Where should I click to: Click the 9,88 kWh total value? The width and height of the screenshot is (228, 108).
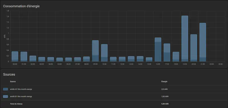pyautogui.click(x=165, y=104)
